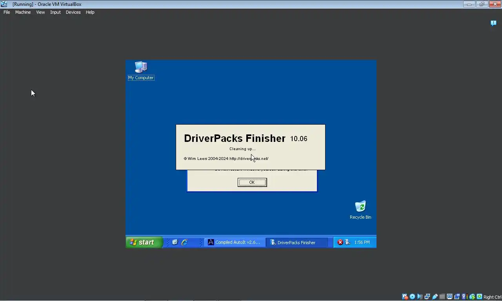
Task: Click optical disk status icon
Action: coord(412,297)
